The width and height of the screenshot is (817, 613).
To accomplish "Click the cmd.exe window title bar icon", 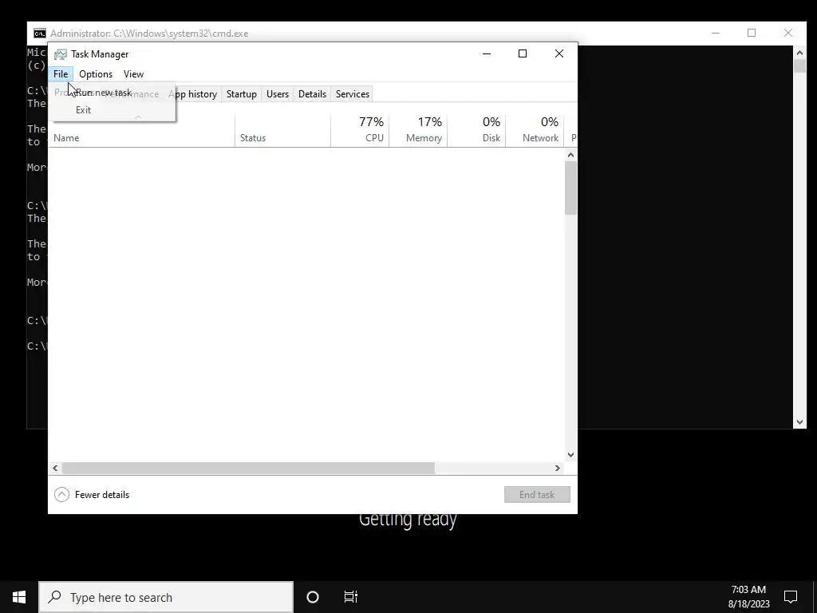I will [40, 34].
